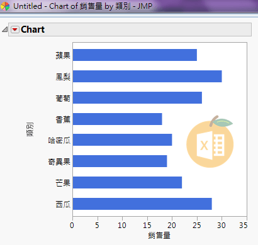Click the 類別 y-axis title
The image size is (258, 245).
tap(30, 129)
